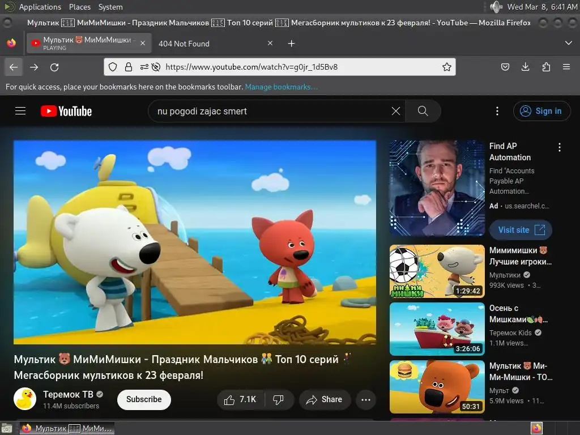Open the System menu
Viewport: 580px width, 435px height.
(110, 7)
